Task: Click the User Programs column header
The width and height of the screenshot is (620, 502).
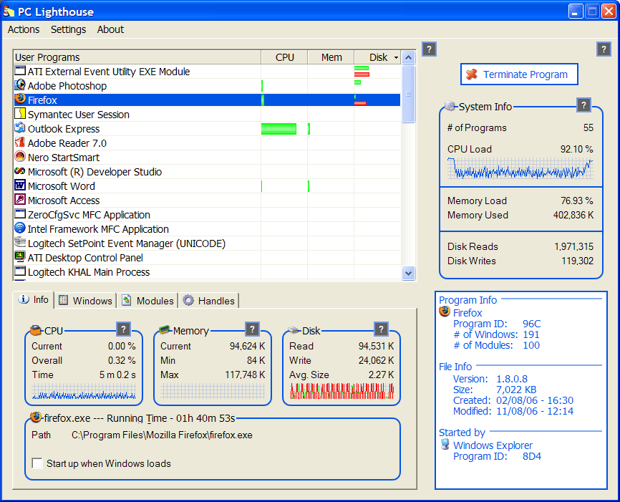Action: coord(137,57)
